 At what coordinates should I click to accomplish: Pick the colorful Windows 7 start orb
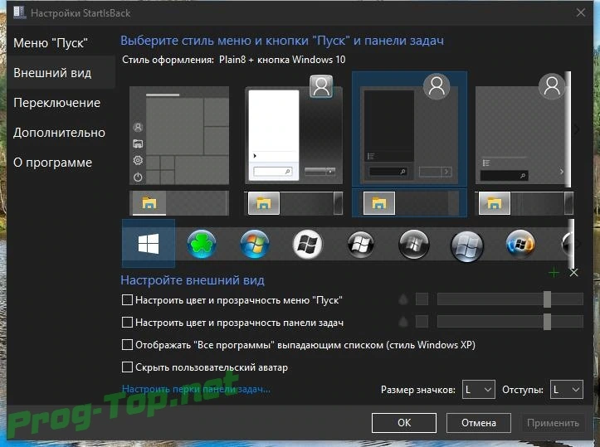tap(255, 244)
